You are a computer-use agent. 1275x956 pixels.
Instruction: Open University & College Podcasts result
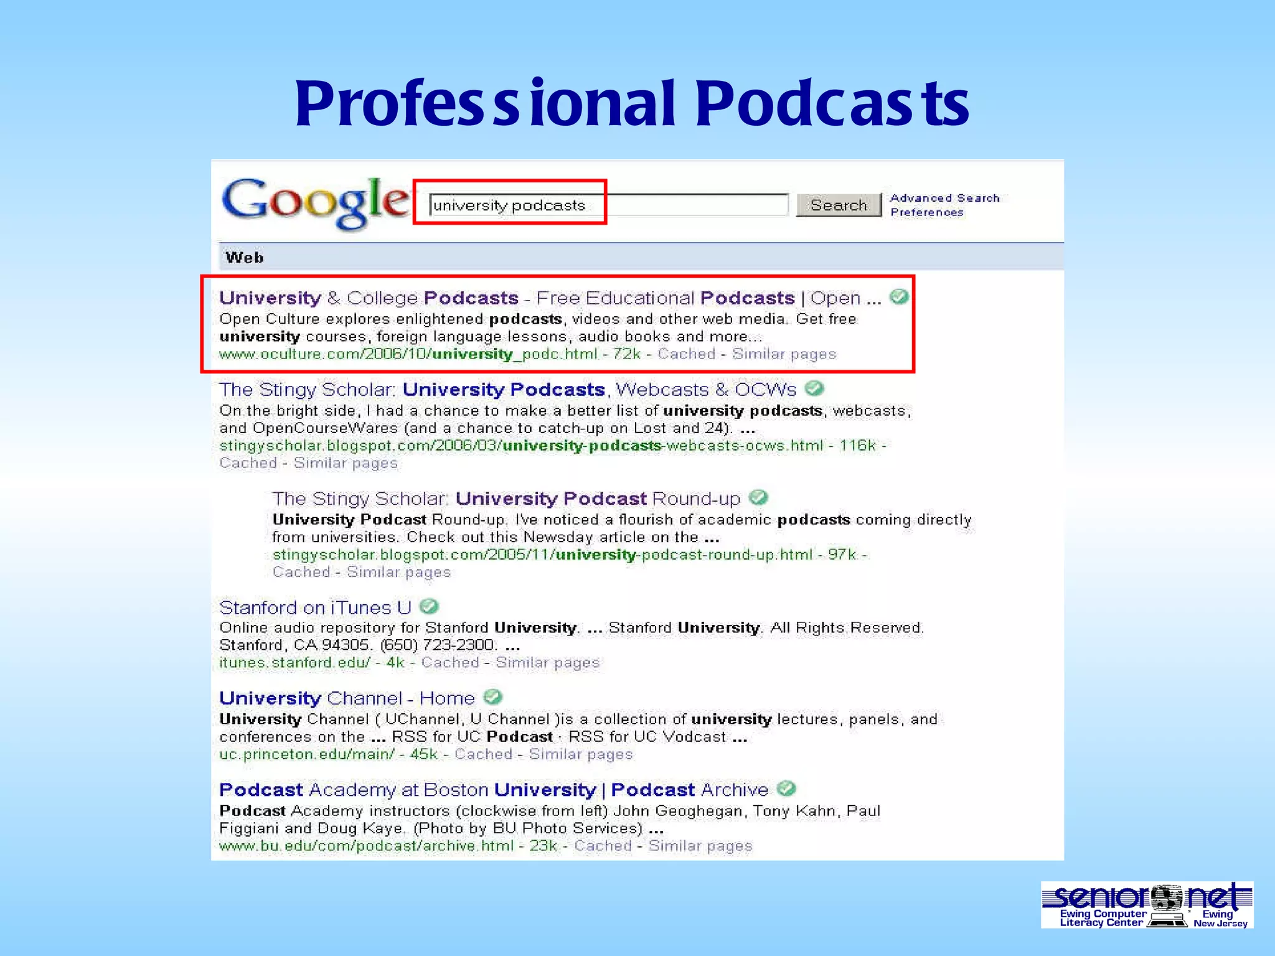(550, 298)
